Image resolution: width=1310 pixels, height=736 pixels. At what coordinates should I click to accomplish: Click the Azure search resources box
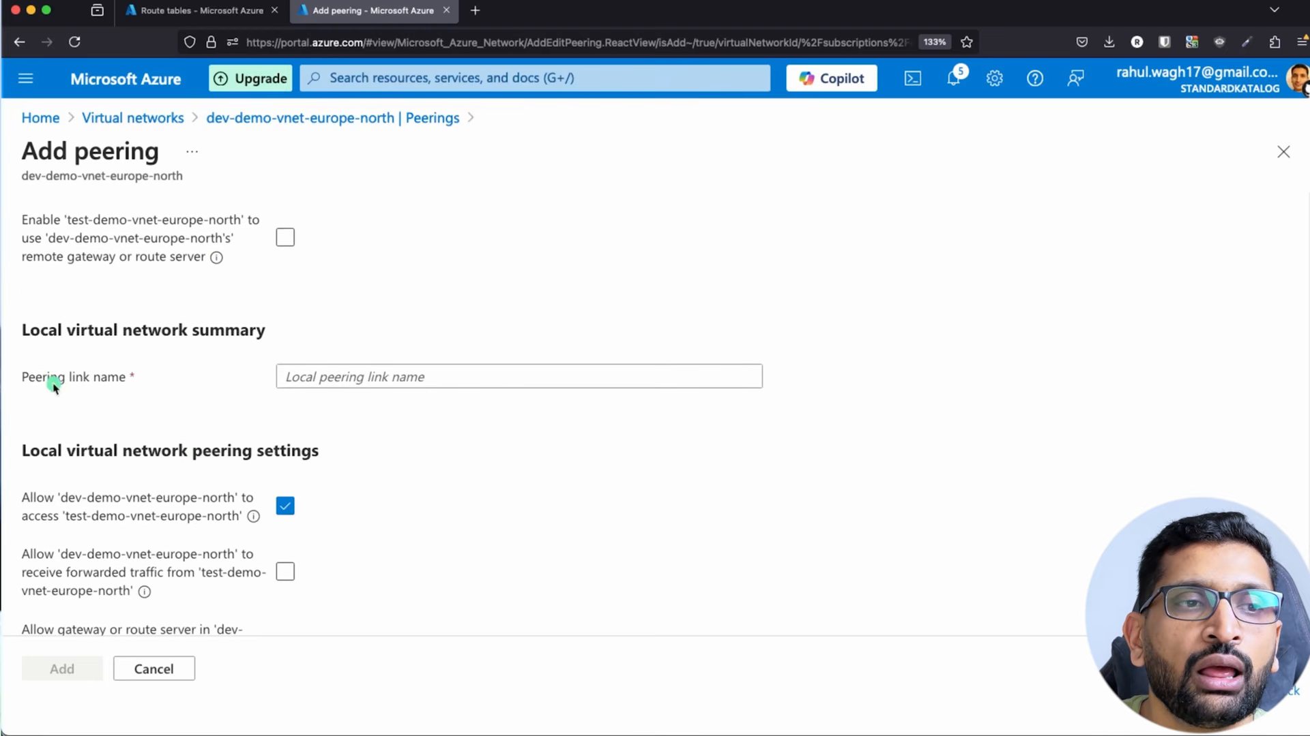[x=535, y=78]
